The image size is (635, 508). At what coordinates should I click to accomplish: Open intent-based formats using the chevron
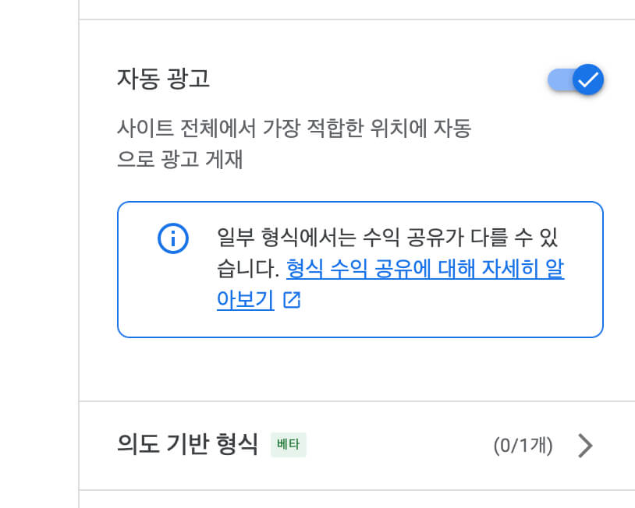click(x=585, y=445)
